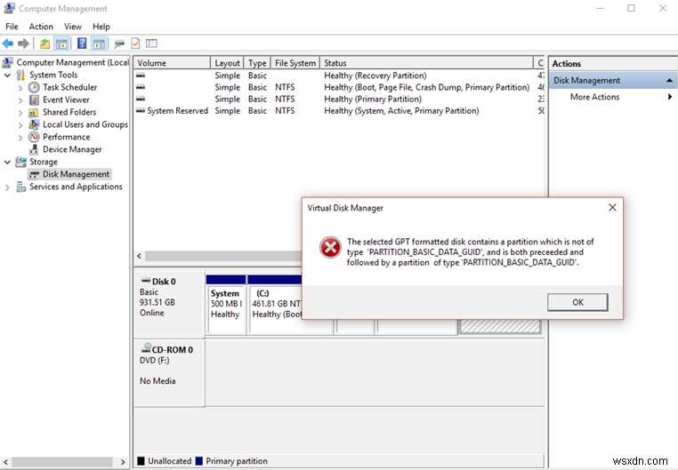The width and height of the screenshot is (678, 470).
Task: Expand the Performance node
Action: click(x=20, y=138)
